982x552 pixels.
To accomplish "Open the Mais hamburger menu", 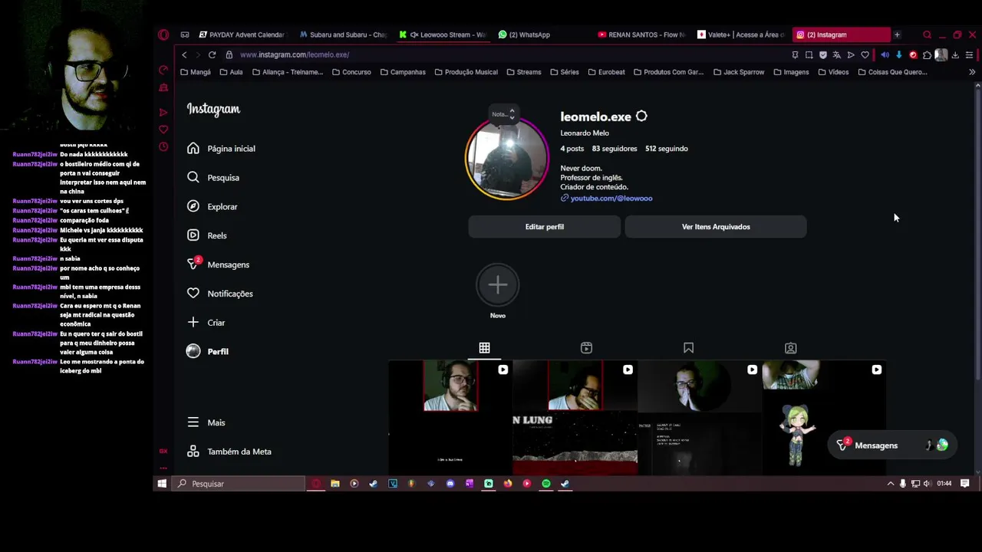I will click(206, 422).
